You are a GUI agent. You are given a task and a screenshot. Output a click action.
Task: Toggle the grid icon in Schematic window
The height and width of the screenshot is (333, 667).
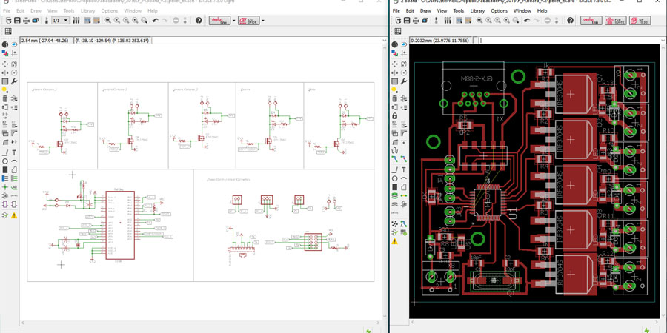pyautogui.click(x=8, y=31)
